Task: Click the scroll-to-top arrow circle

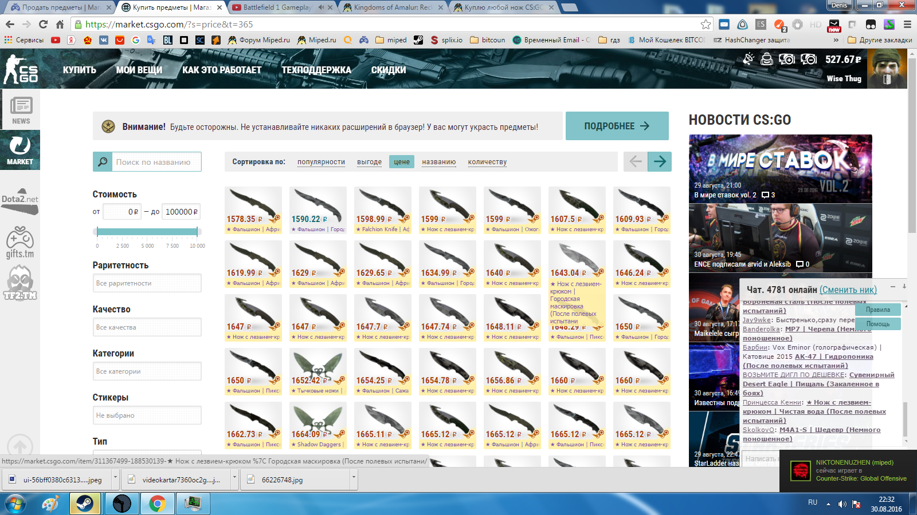Action: tap(20, 446)
